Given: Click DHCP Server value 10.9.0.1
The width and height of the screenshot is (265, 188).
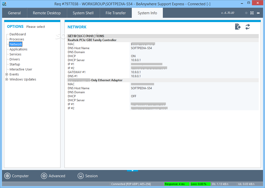Looking at the screenshot, I should point(136,60).
